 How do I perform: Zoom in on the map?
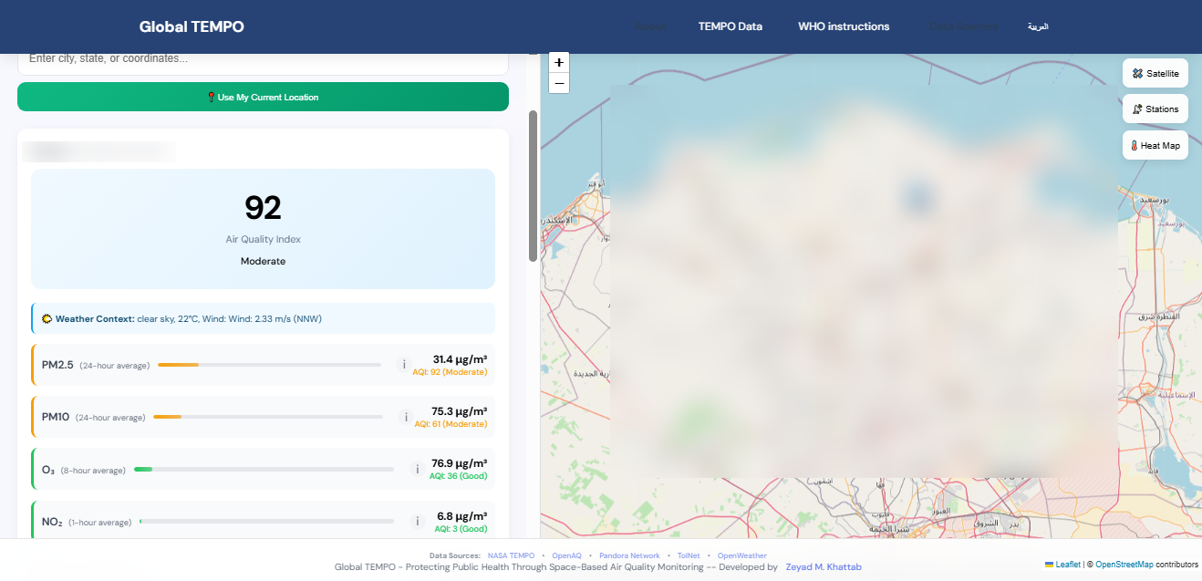pyautogui.click(x=559, y=62)
